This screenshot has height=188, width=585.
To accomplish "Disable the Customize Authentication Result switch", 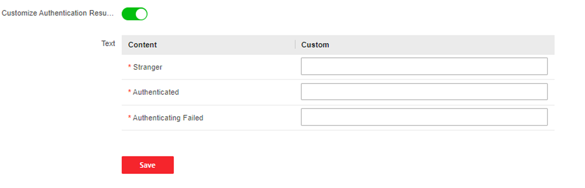I will (x=134, y=14).
